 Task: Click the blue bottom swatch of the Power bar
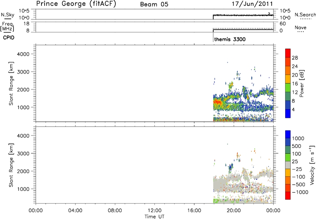(x=288, y=113)
